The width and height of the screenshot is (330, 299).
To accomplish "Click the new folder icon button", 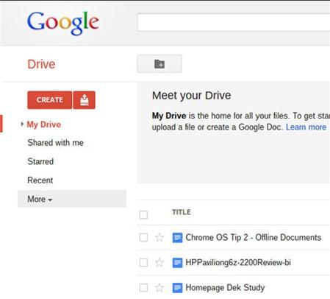I will click(159, 64).
